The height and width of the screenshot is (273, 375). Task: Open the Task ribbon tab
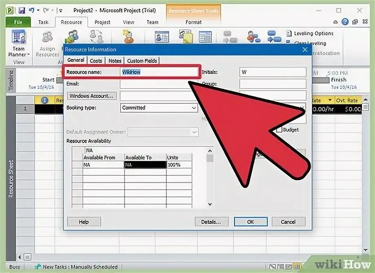[x=43, y=22]
